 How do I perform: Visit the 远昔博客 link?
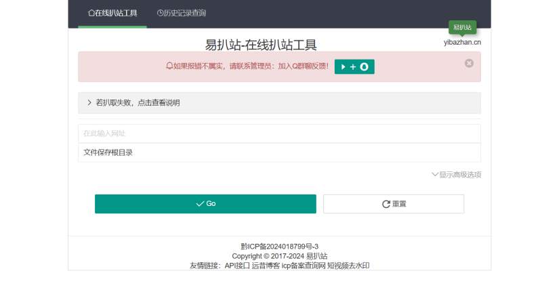[x=266, y=266]
